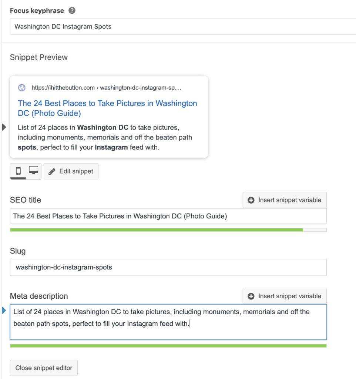Switch to mobile snippet preview
356x379 pixels.
(x=19, y=171)
